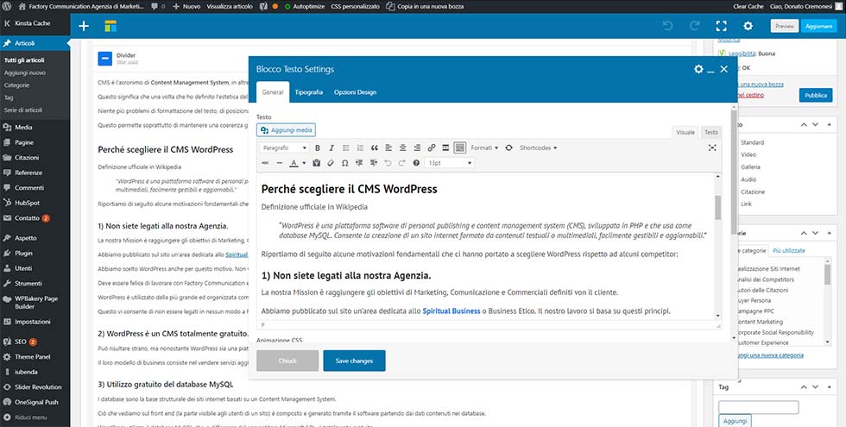Insert or edit a link

tap(431, 148)
